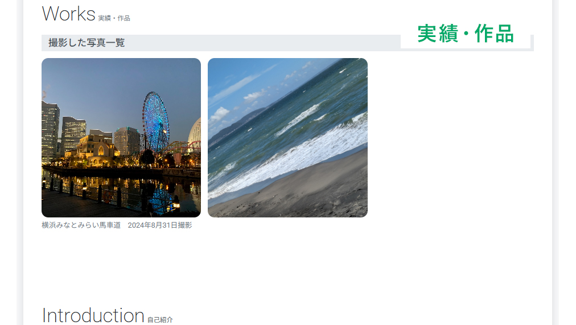This screenshot has width=576, height=325.
Task: Click the blue Ferris wheel in the photo
Action: click(x=156, y=122)
